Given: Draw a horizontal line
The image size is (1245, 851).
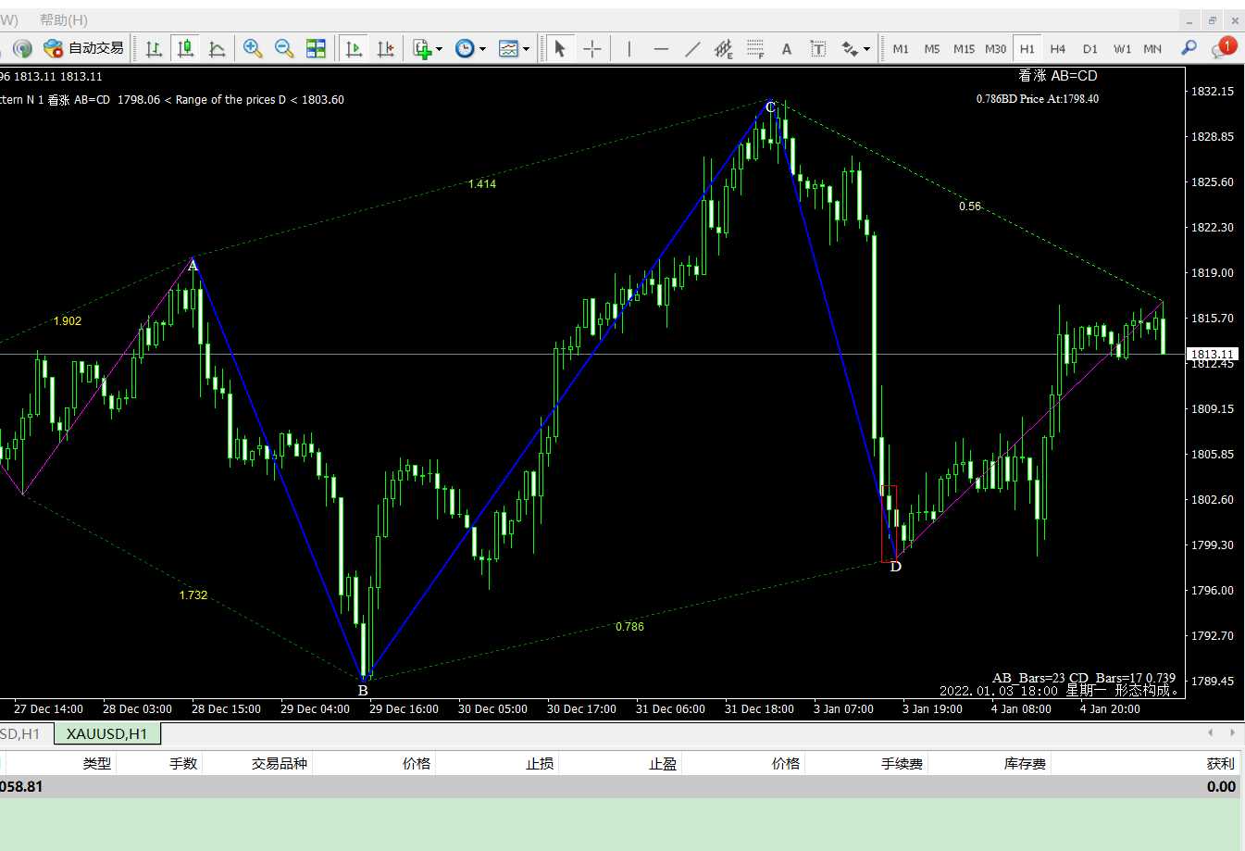Looking at the screenshot, I should (661, 49).
